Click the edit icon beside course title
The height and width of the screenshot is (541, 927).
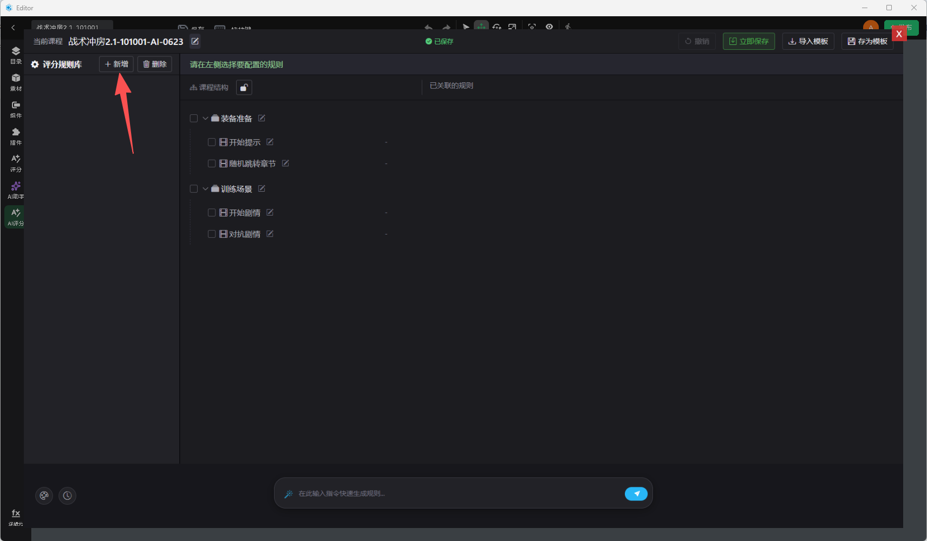point(195,41)
